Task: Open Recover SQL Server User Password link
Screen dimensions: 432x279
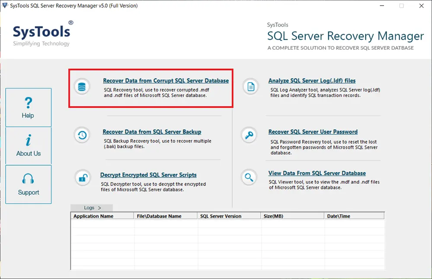Action: point(313,132)
